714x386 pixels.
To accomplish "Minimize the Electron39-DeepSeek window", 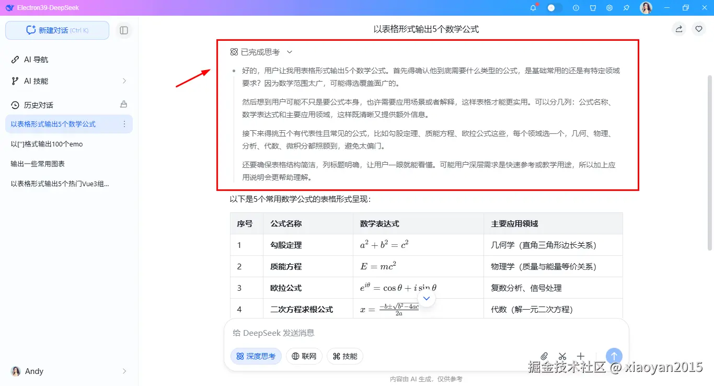I will (666, 8).
